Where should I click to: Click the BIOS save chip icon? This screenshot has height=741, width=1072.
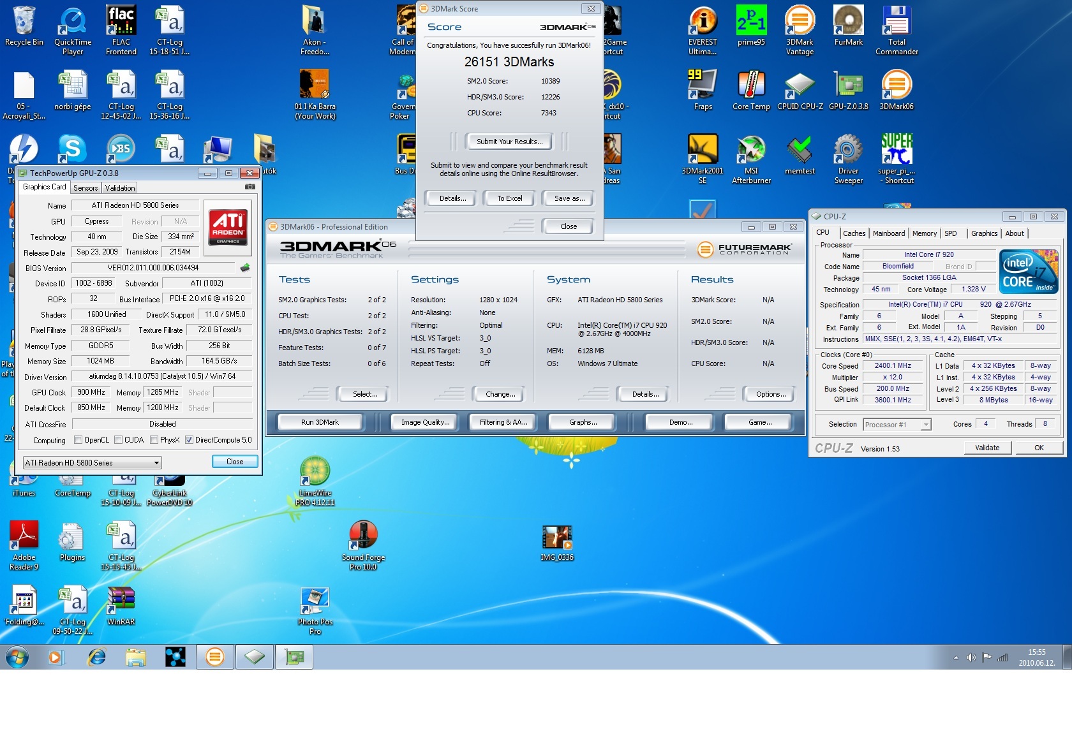[x=244, y=268]
